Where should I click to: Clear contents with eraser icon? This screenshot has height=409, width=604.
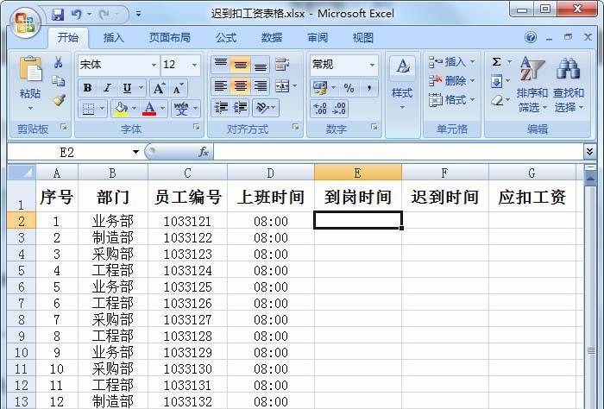(497, 100)
